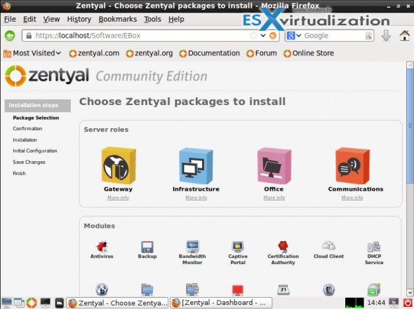Click the CPU monitor graph in tray

354,303
